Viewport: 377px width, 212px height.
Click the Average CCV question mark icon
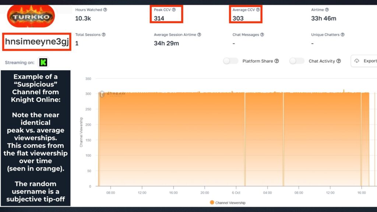tap(258, 10)
